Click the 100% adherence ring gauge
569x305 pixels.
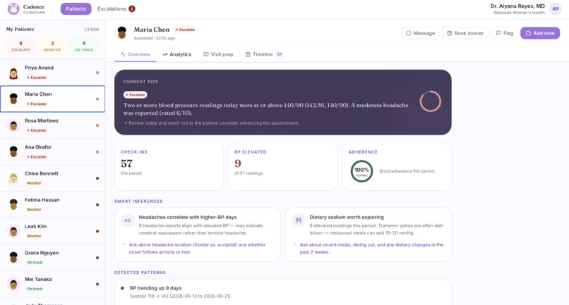[x=361, y=171]
